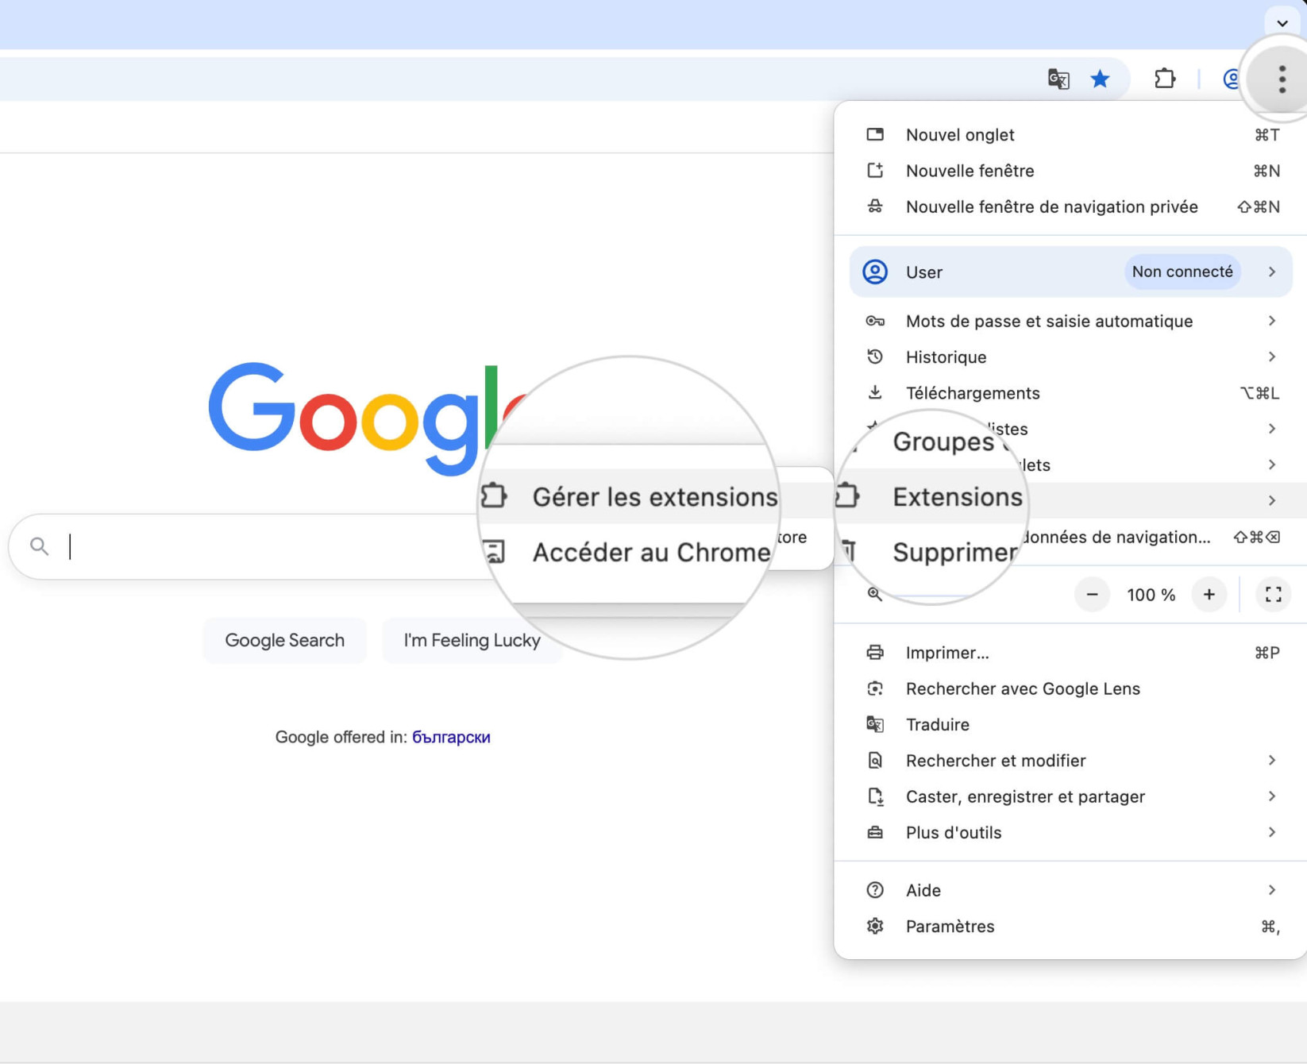Choose Gérer les extensions in submenu
The image size is (1307, 1064).
(x=656, y=496)
